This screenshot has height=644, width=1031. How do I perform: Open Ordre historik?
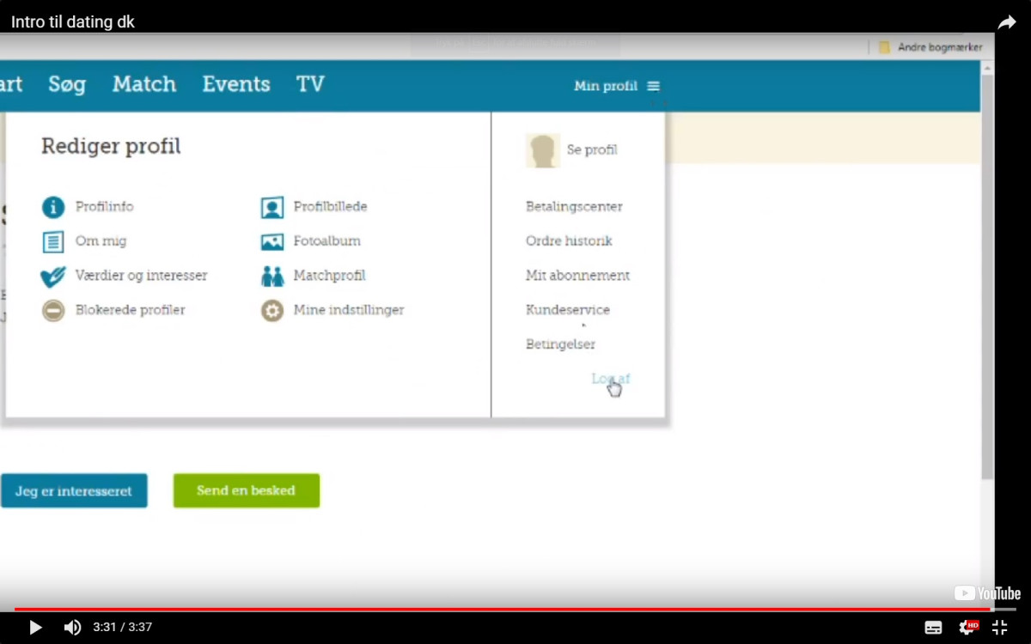point(569,241)
